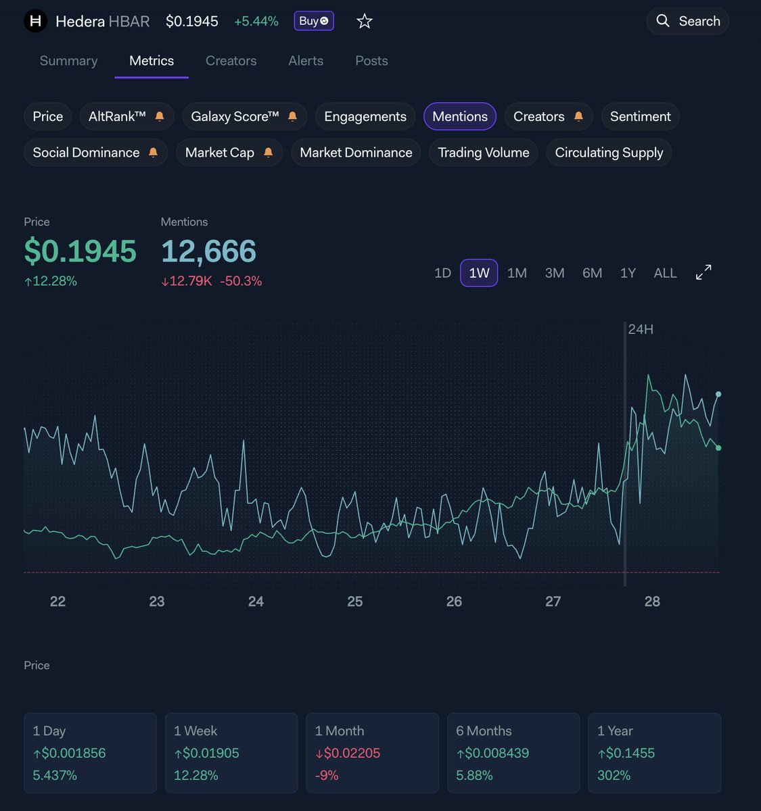Click the Buy button
The width and height of the screenshot is (761, 811).
point(314,21)
